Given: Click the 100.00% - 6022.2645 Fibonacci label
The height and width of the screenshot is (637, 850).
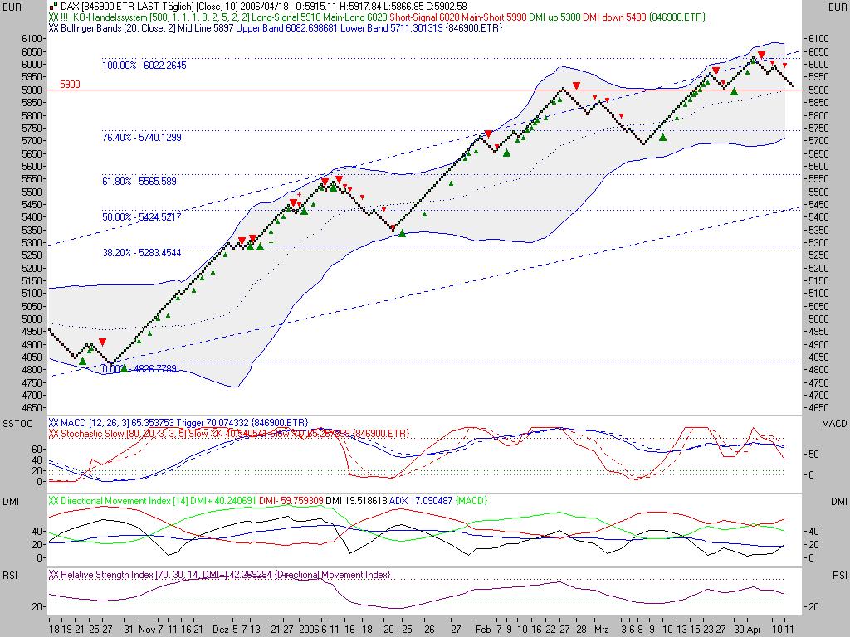Looking at the screenshot, I should [144, 66].
